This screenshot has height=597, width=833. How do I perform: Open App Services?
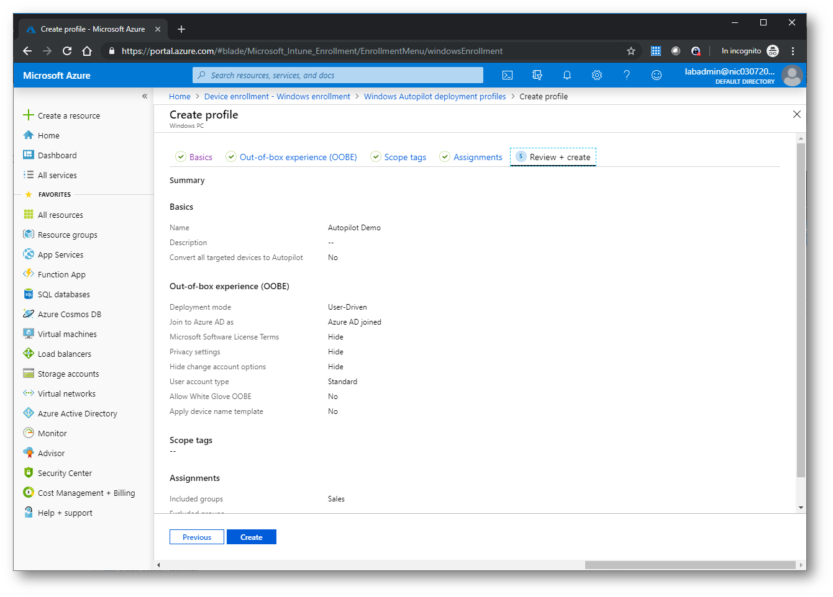pyautogui.click(x=60, y=254)
